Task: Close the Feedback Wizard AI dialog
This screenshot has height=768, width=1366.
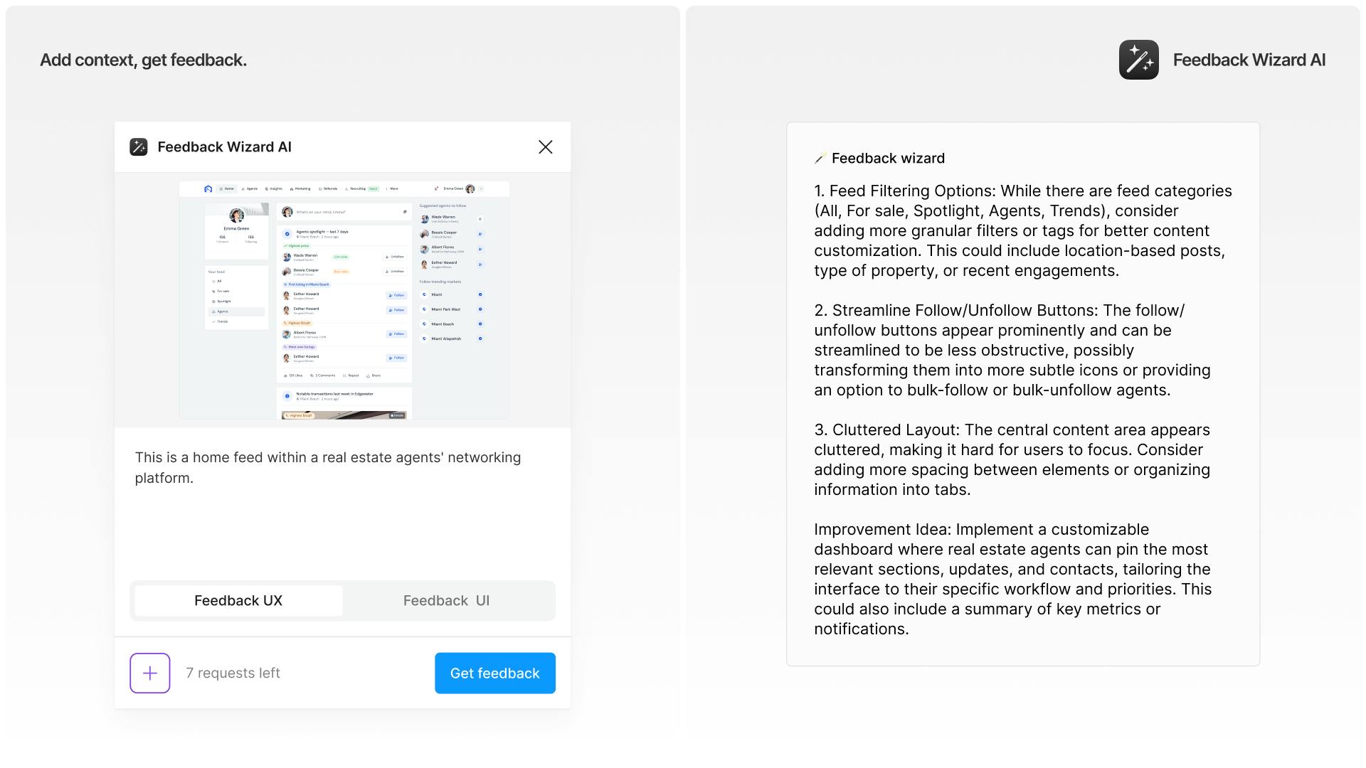Action: (546, 146)
